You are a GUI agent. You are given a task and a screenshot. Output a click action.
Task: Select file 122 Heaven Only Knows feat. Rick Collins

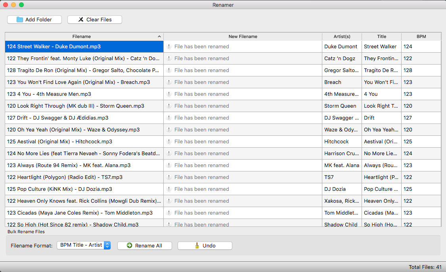pyautogui.click(x=84, y=201)
